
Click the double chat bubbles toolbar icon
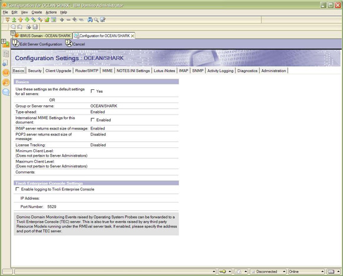click(20, 27)
